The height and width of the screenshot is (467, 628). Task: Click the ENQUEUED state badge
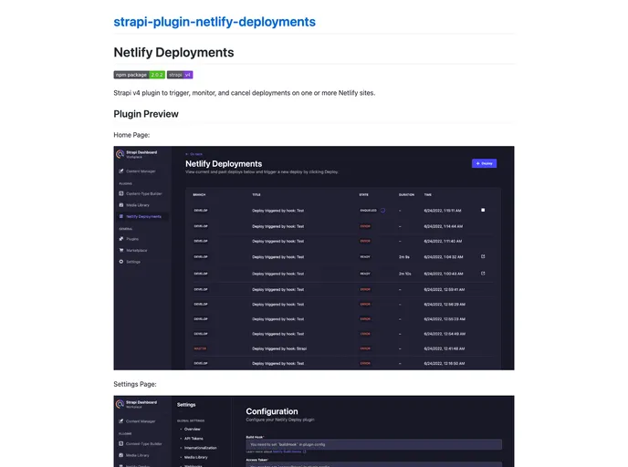click(x=368, y=211)
